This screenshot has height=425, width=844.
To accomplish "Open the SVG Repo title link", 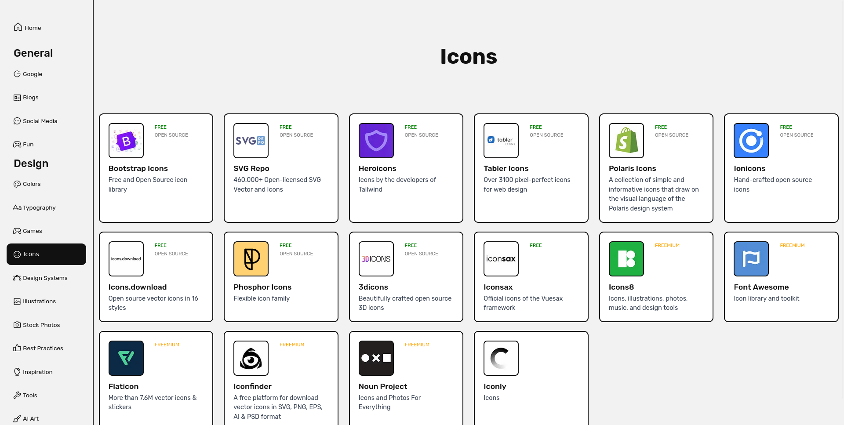I will tap(251, 168).
